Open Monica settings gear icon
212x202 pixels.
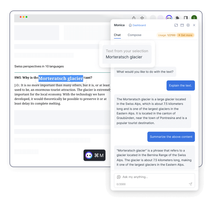[188, 25]
